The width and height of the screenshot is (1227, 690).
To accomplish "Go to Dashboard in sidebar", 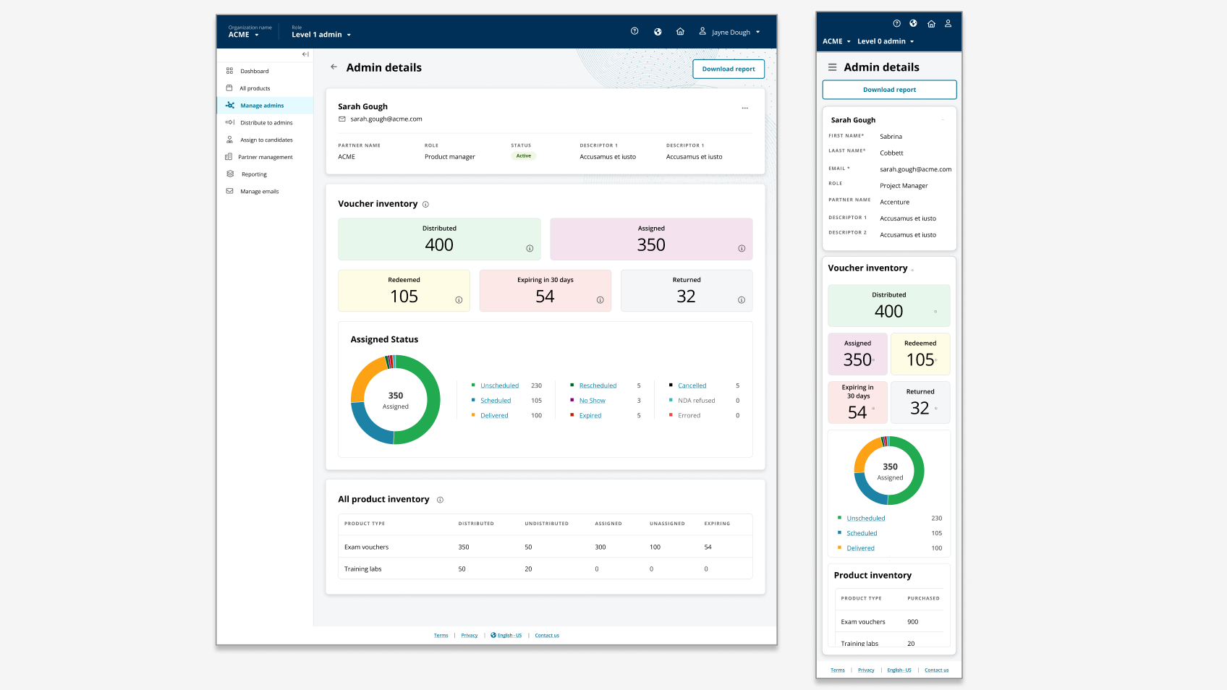I will click(265, 71).
